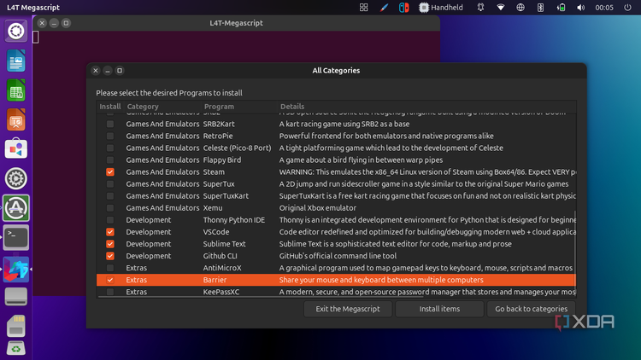Open LibreOffice Impress from the dock
This screenshot has width=641, height=360.
pos(16,119)
